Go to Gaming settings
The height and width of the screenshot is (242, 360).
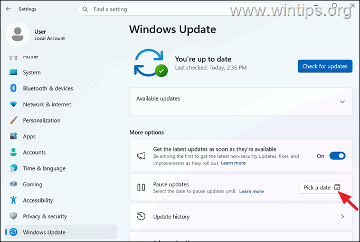pos(61,184)
